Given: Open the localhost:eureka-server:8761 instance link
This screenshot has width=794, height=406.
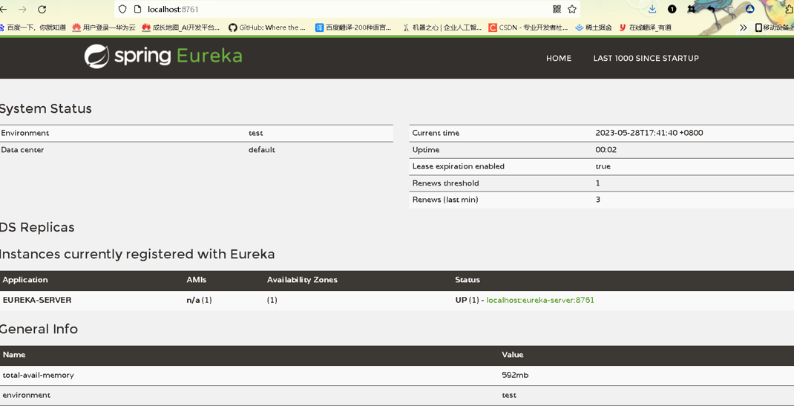Looking at the screenshot, I should (x=540, y=300).
